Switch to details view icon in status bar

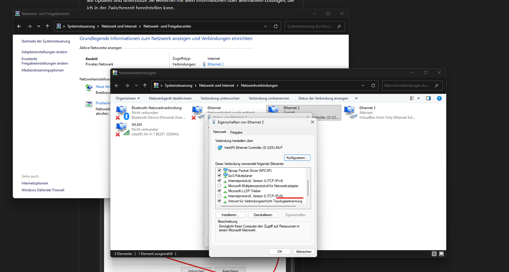(x=434, y=254)
